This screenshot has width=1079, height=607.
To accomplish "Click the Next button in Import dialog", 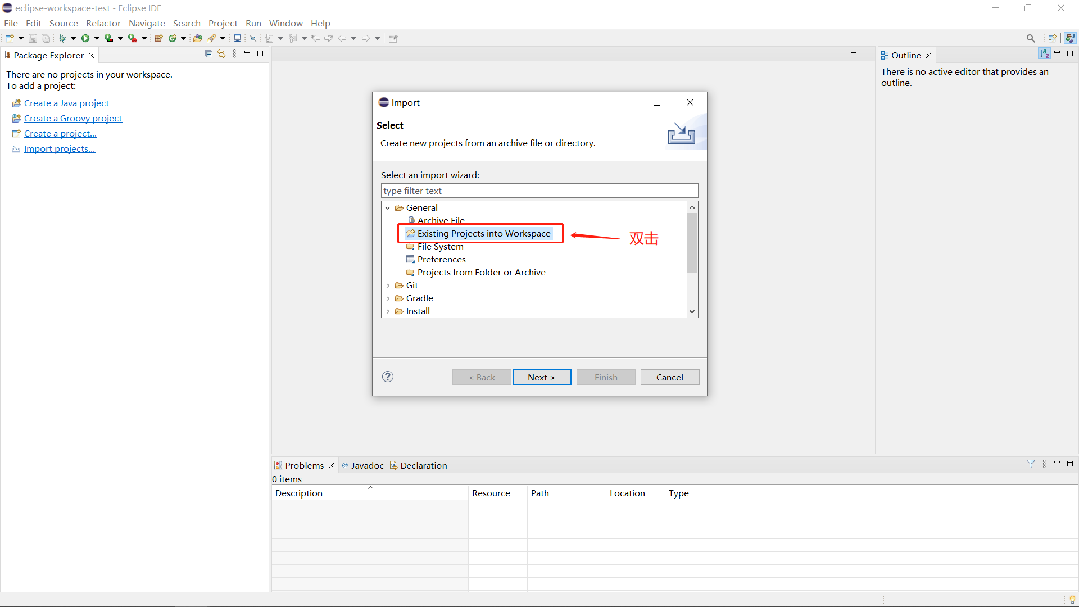I will [542, 377].
